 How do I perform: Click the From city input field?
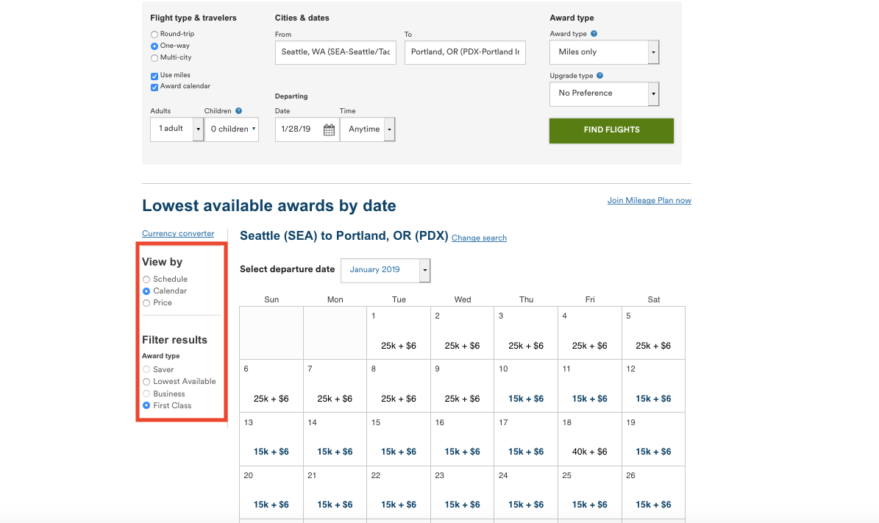point(335,52)
